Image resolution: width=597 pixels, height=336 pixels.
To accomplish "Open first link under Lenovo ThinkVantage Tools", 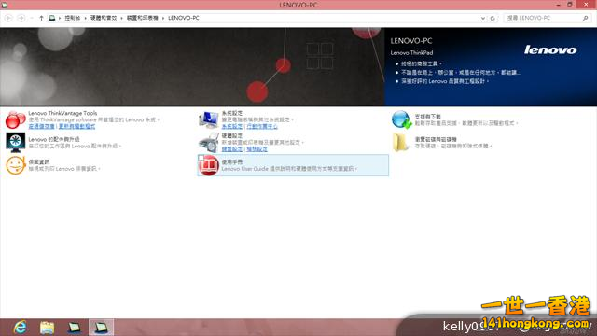I will pos(41,126).
